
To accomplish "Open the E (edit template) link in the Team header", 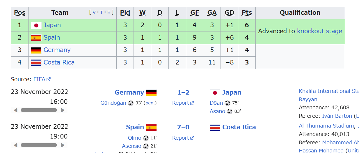I will tap(109, 12).
